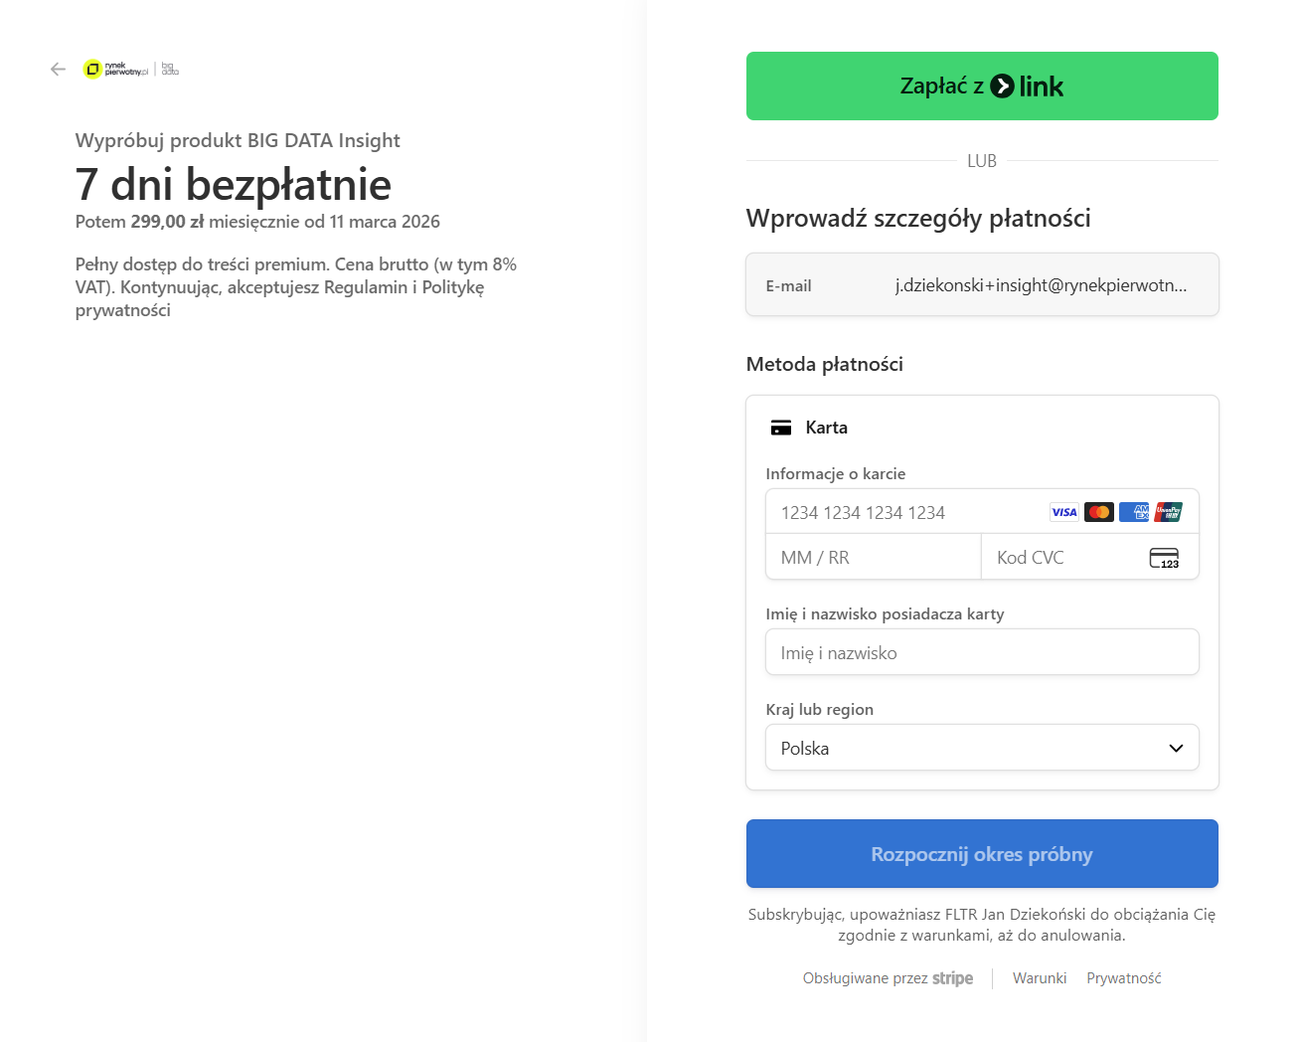Click the Visa card icon
This screenshot has width=1299, height=1042.
(1063, 512)
